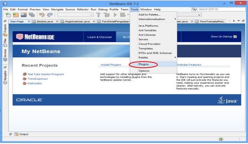The width and height of the screenshot is (248, 144).
Task: Click the search magnifier icon
Action: pos(194,9)
